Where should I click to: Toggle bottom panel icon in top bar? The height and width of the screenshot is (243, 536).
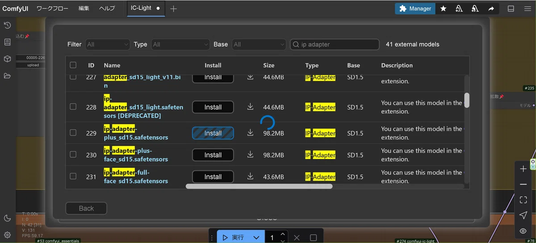point(511,8)
